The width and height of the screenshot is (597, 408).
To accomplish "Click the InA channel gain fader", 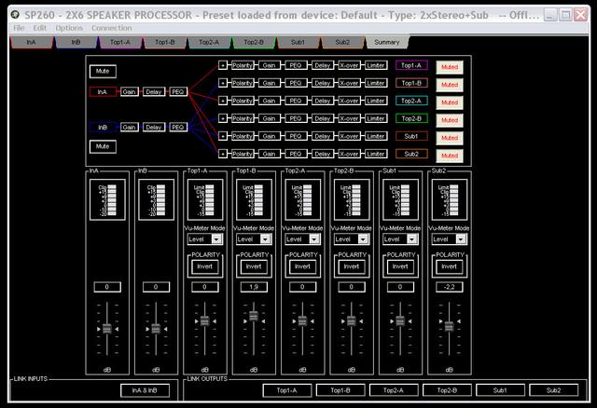I will point(106,329).
